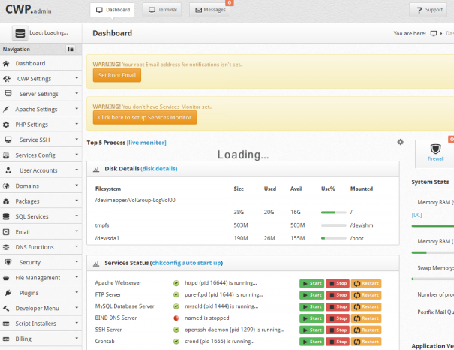Viewport: 454px width, 350px height.
Task: Click the breadcrumb monitor icon
Action: (434, 33)
